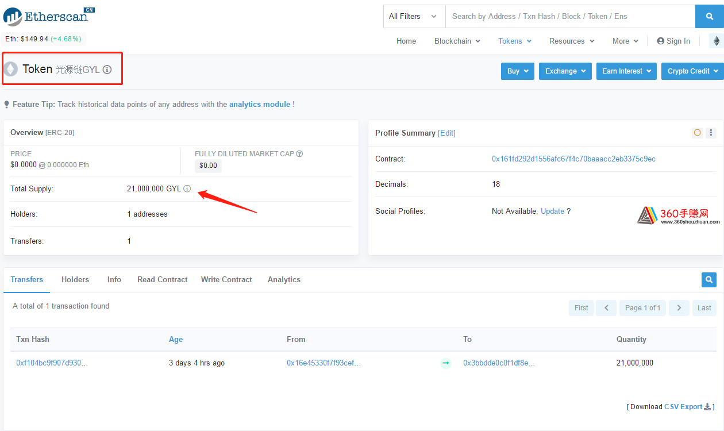Viewport: 724px width, 431px height.
Task: Go to previous page with left chevron
Action: 606,308
